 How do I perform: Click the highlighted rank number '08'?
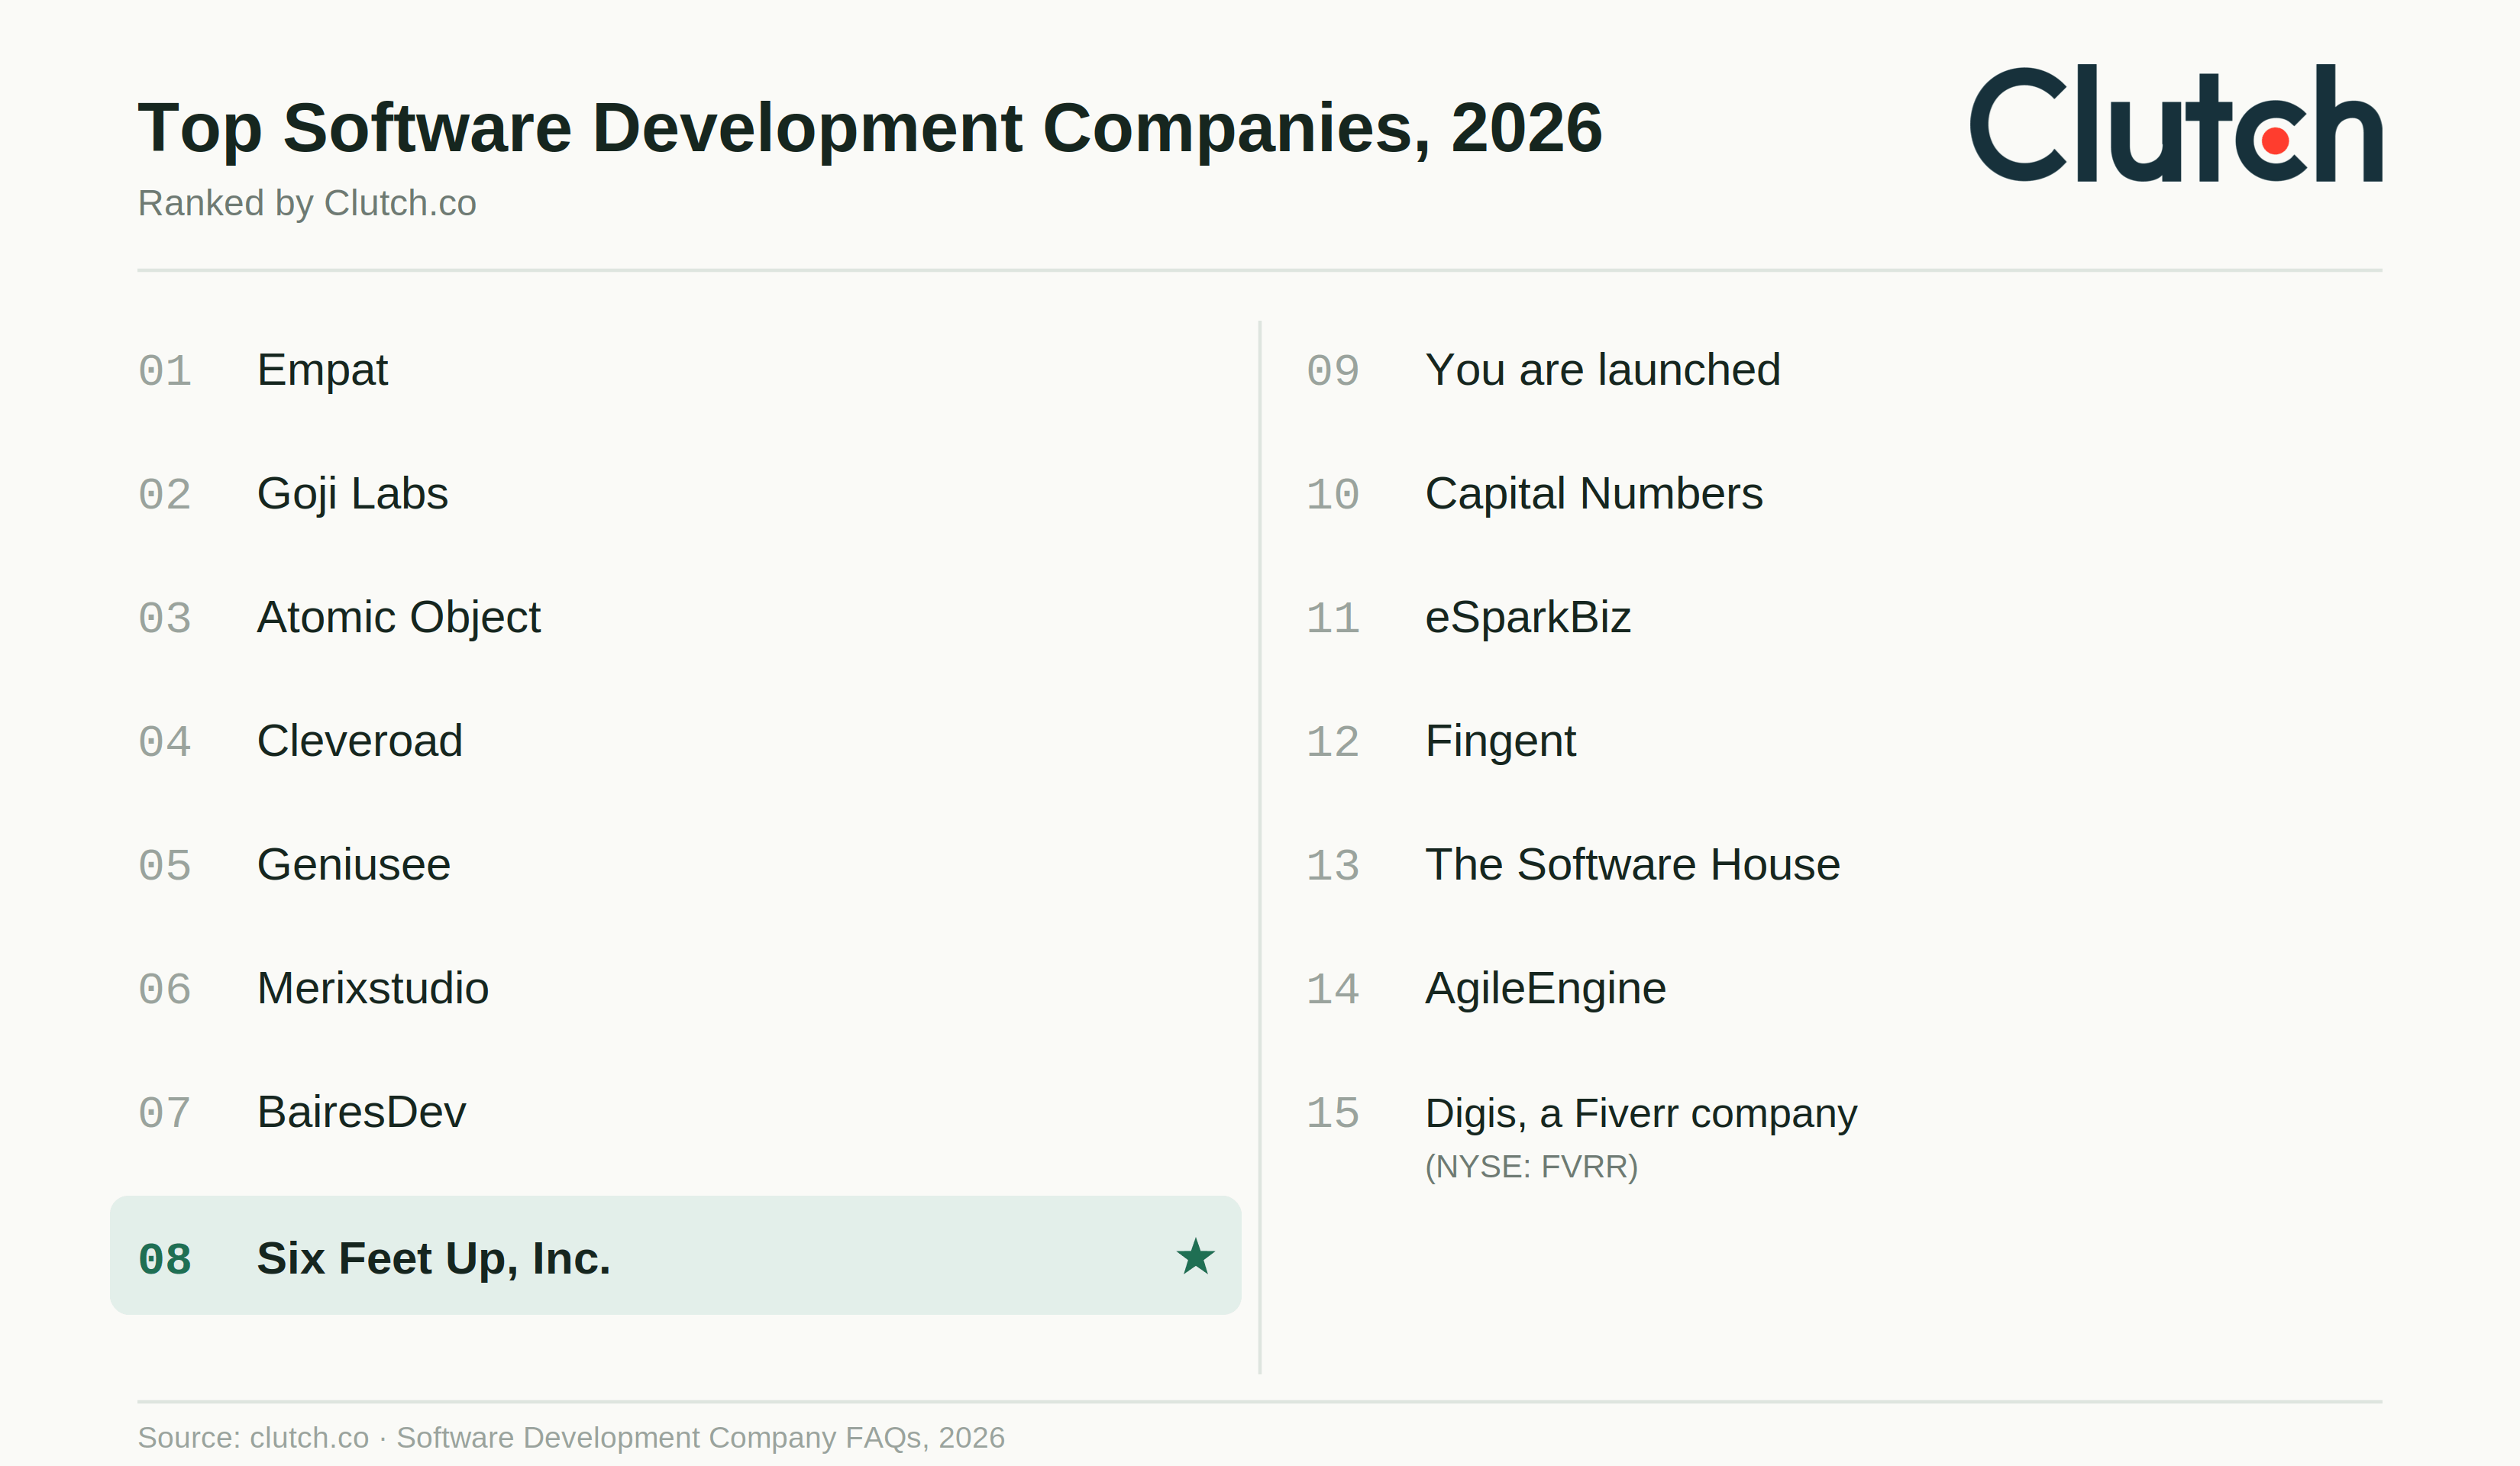165,1260
